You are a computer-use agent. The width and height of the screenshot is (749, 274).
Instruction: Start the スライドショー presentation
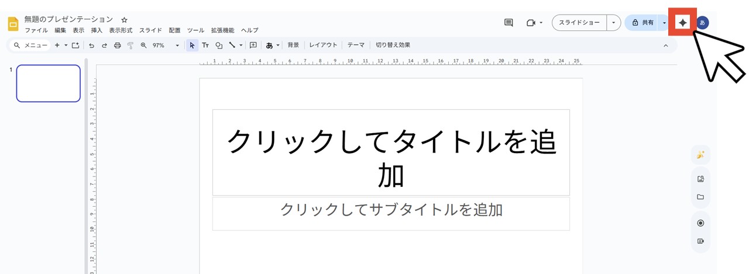coord(579,23)
